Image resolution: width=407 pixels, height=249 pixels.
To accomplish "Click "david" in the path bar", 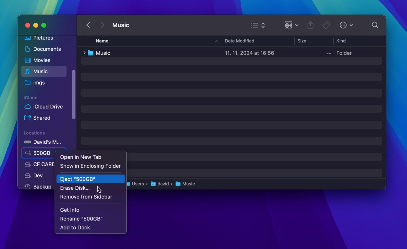I will [x=163, y=184].
